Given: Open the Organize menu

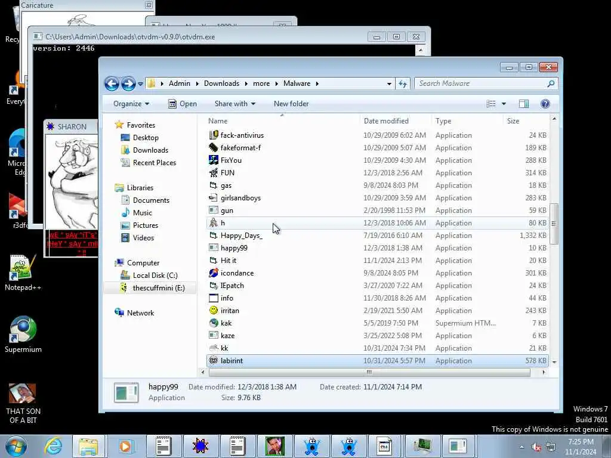Looking at the screenshot, I should pyautogui.click(x=131, y=104).
